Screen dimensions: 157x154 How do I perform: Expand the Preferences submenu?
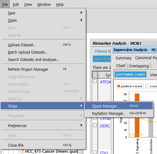[43, 126]
